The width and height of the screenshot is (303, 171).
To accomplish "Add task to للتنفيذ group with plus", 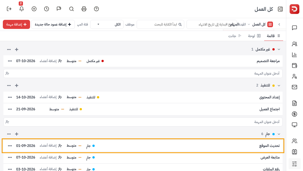I will pyautogui.click(x=17, y=86).
